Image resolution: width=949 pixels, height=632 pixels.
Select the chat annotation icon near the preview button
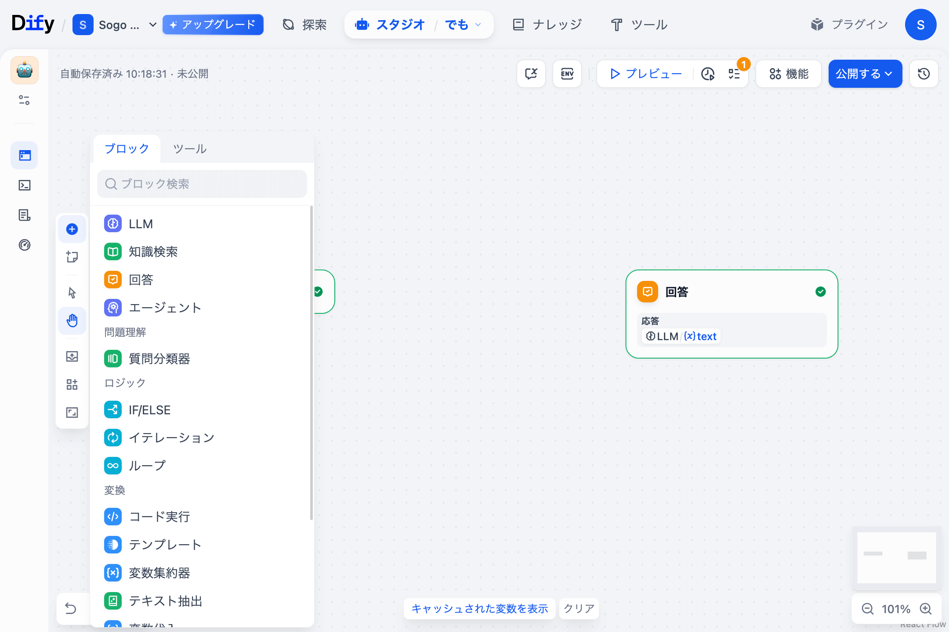point(531,74)
